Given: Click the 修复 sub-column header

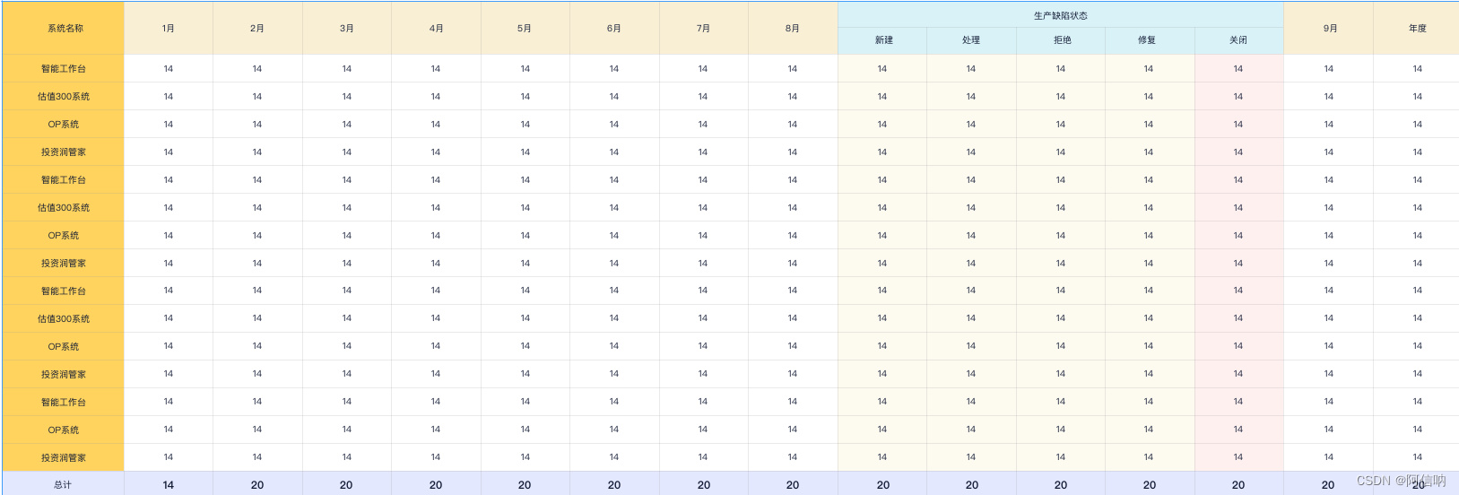Looking at the screenshot, I should tap(1148, 40).
